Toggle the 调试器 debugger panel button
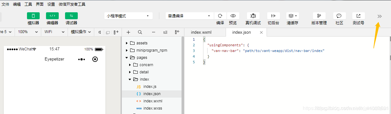Screen dimensions: 391x114 pyautogui.click(x=71, y=16)
